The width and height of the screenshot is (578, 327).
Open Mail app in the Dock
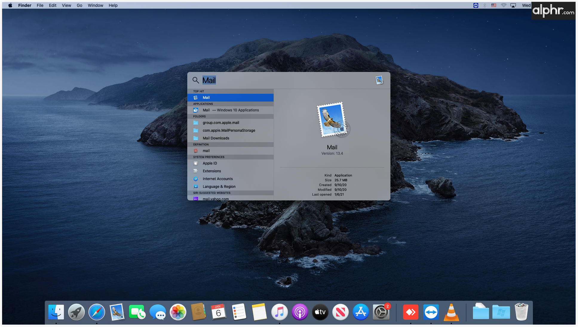click(x=117, y=312)
